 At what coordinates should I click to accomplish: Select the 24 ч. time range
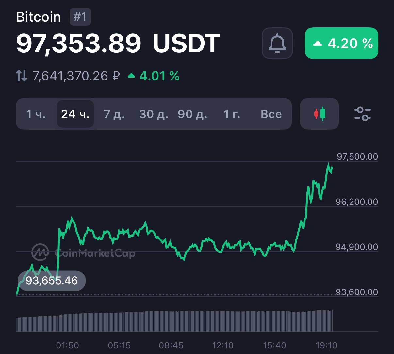tap(75, 114)
